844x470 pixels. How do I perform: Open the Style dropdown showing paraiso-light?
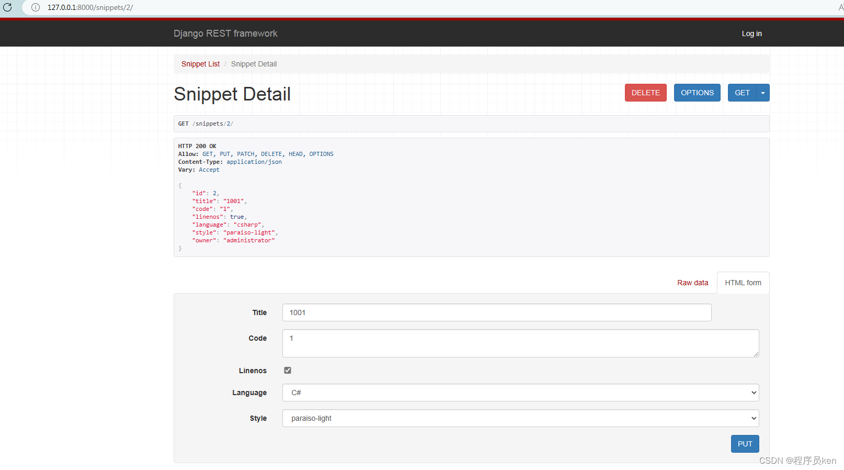pos(521,418)
